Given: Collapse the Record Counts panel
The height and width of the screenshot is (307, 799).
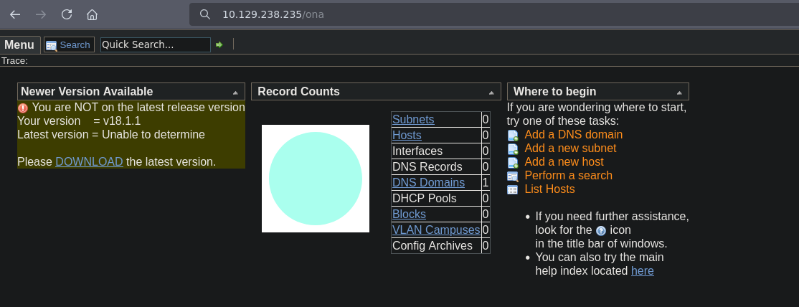Looking at the screenshot, I should pos(491,93).
